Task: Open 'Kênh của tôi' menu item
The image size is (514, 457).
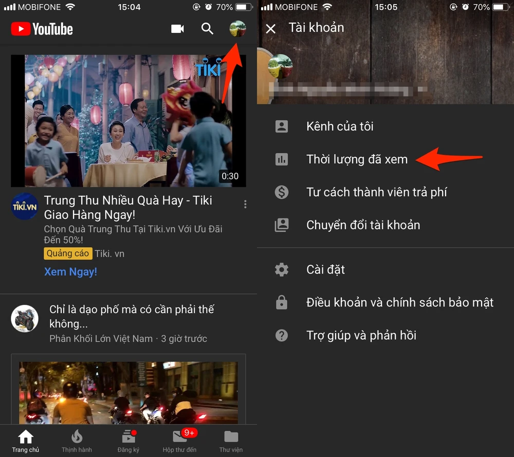Action: tap(340, 126)
